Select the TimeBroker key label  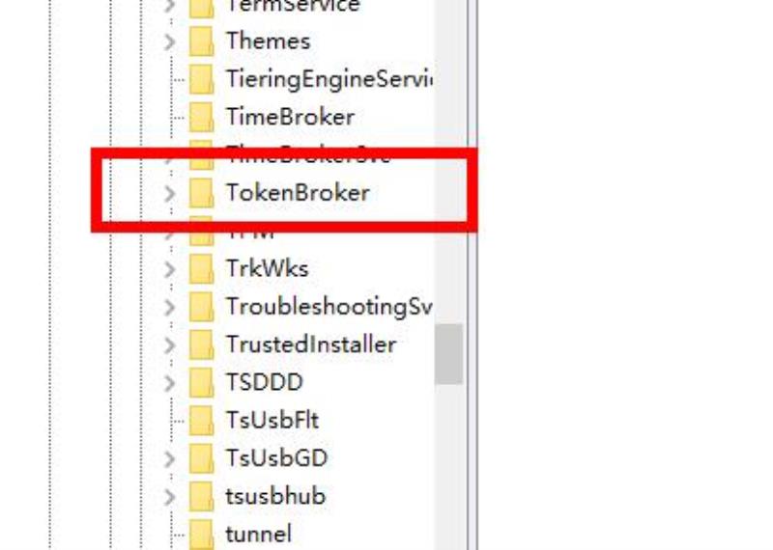tap(290, 117)
